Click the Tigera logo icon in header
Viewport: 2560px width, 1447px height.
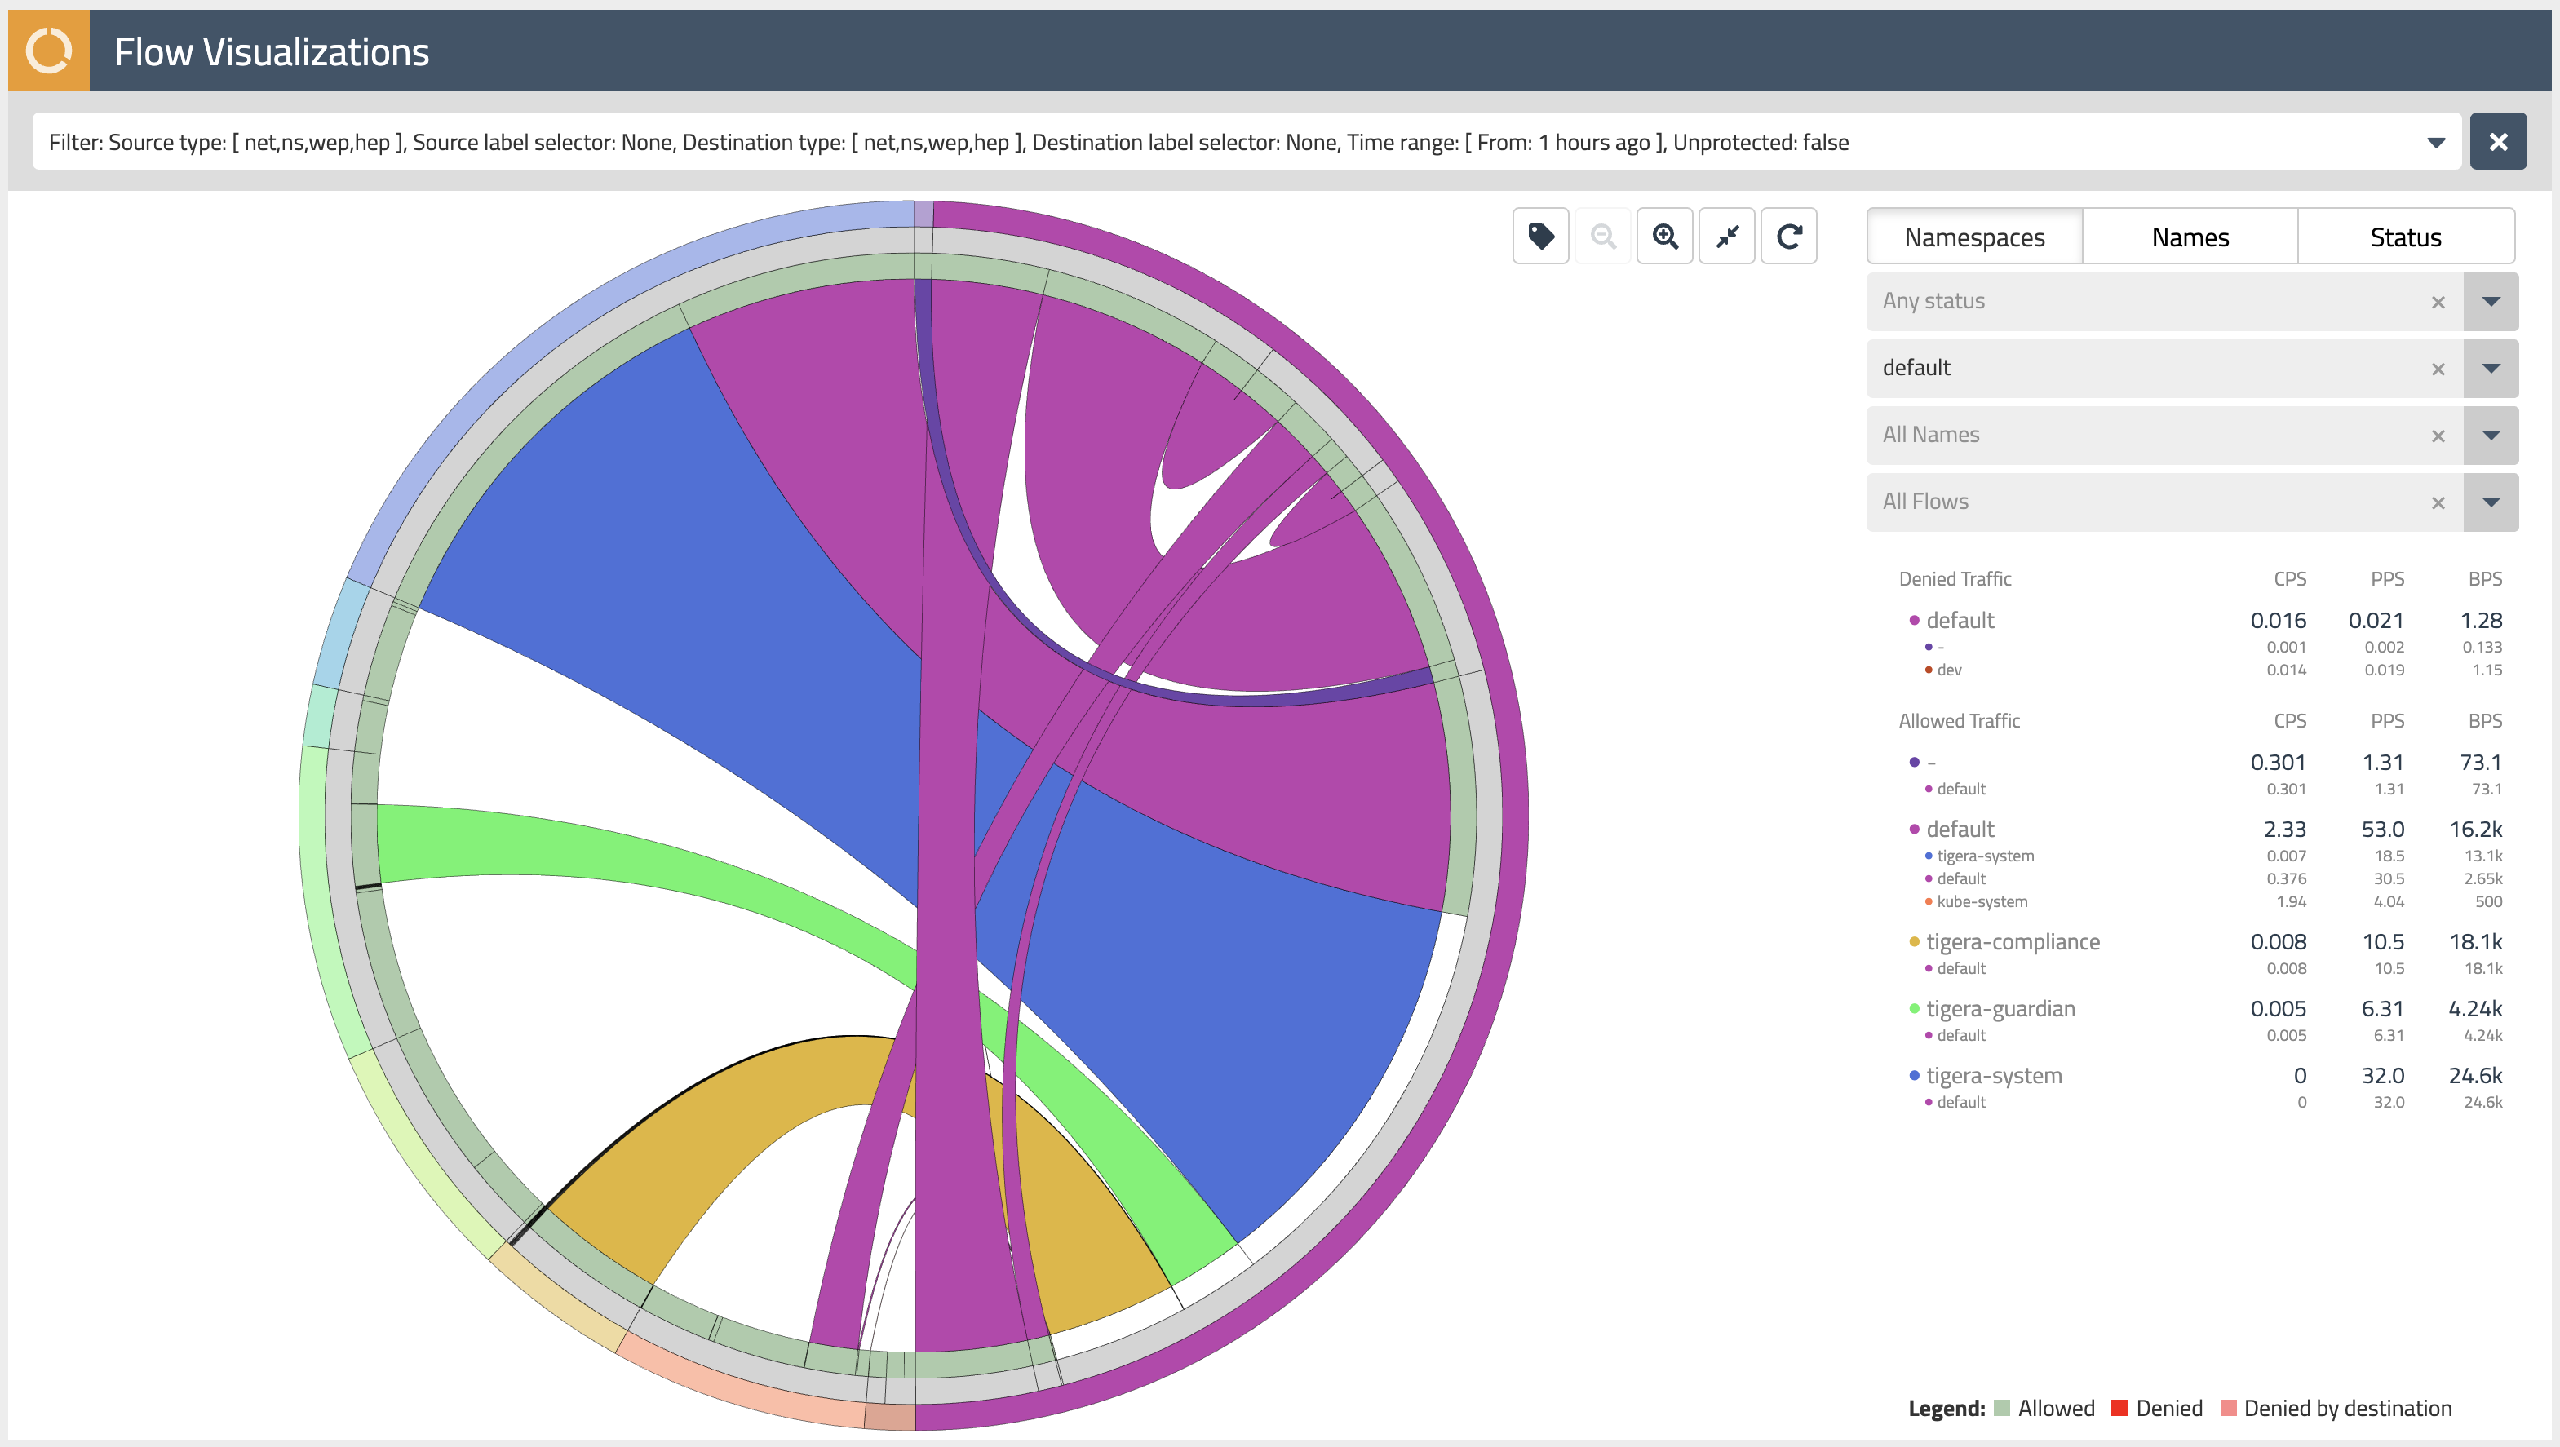tap(49, 51)
